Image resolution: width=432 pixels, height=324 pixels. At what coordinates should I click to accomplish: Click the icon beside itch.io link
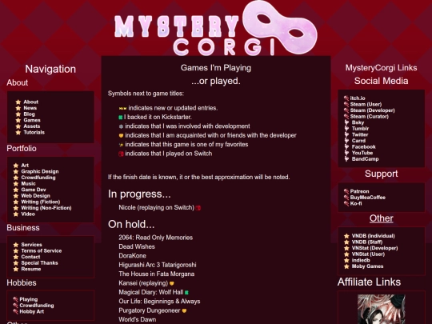click(346, 98)
